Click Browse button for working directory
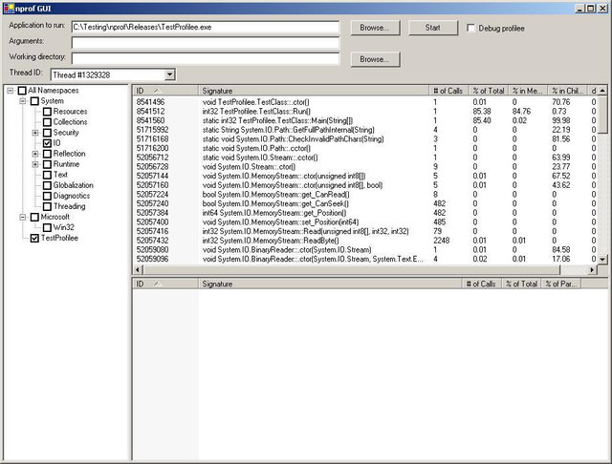The height and width of the screenshot is (464, 612). tap(375, 59)
